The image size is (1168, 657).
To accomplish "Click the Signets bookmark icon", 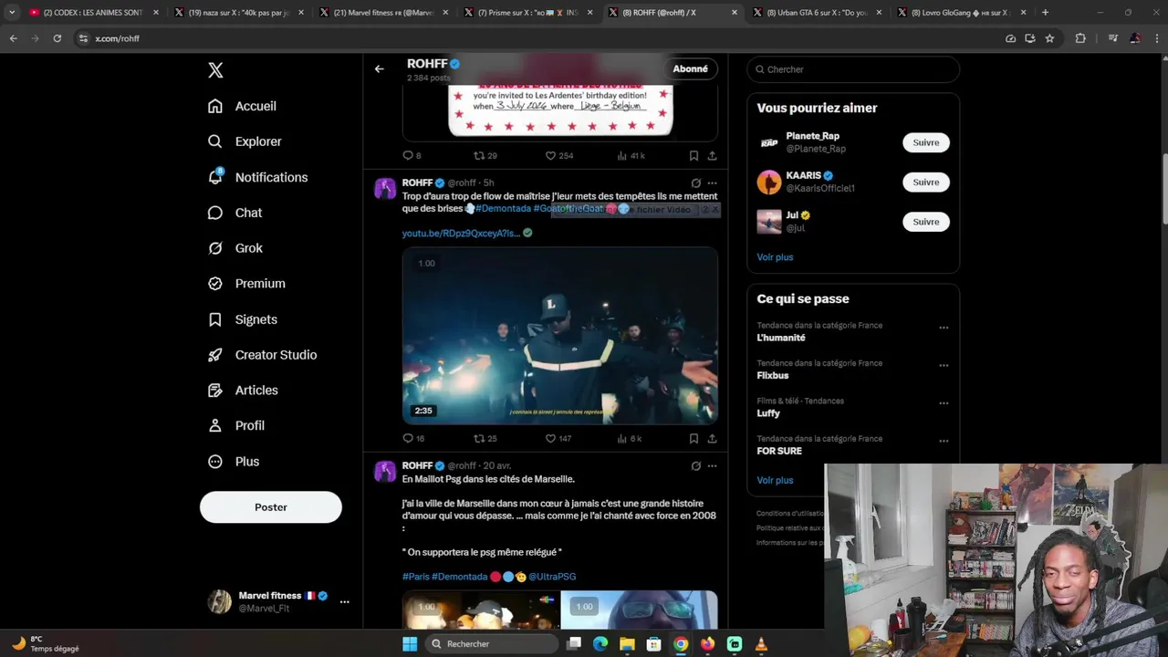I will [x=215, y=319].
